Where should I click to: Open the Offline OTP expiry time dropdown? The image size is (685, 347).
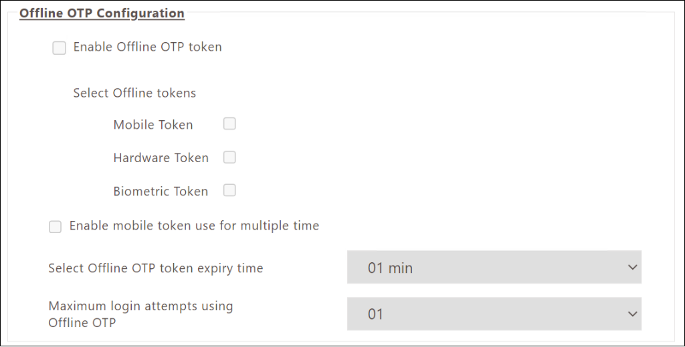tap(494, 268)
